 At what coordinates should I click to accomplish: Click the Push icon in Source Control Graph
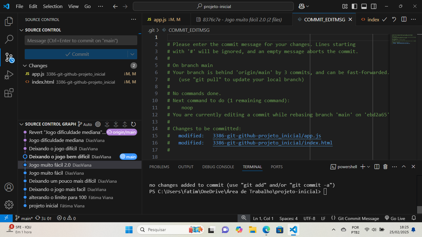tap(125, 124)
